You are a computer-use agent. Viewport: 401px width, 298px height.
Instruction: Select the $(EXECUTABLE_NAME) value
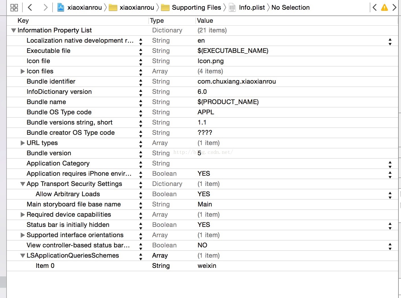click(233, 51)
